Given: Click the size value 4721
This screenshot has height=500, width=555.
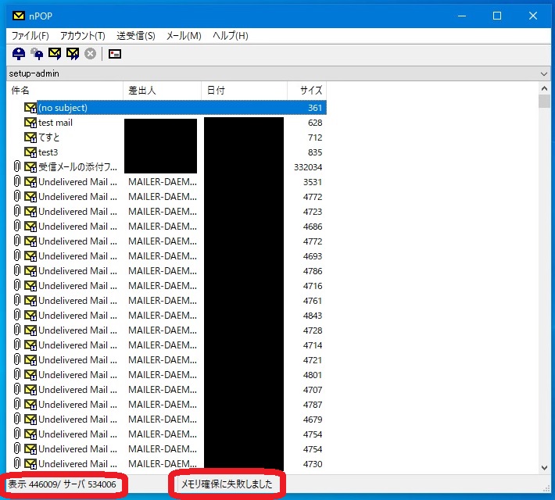Looking at the screenshot, I should (x=313, y=360).
